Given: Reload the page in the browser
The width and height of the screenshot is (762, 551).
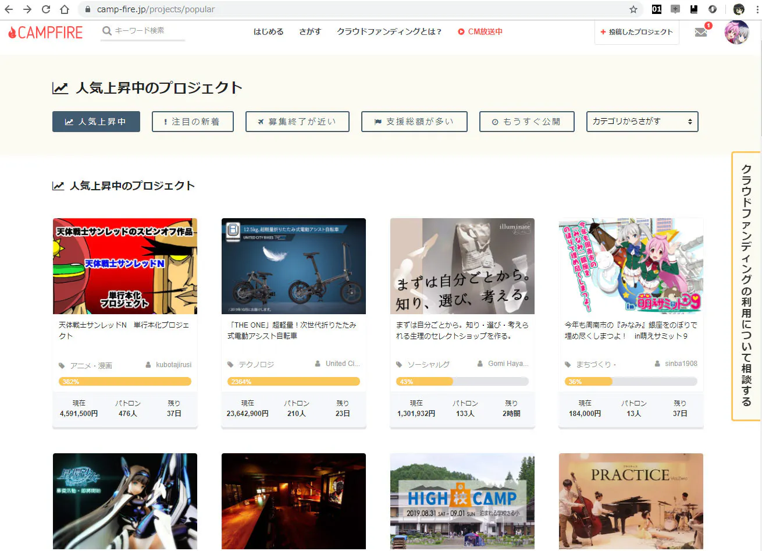Looking at the screenshot, I should click(x=46, y=9).
